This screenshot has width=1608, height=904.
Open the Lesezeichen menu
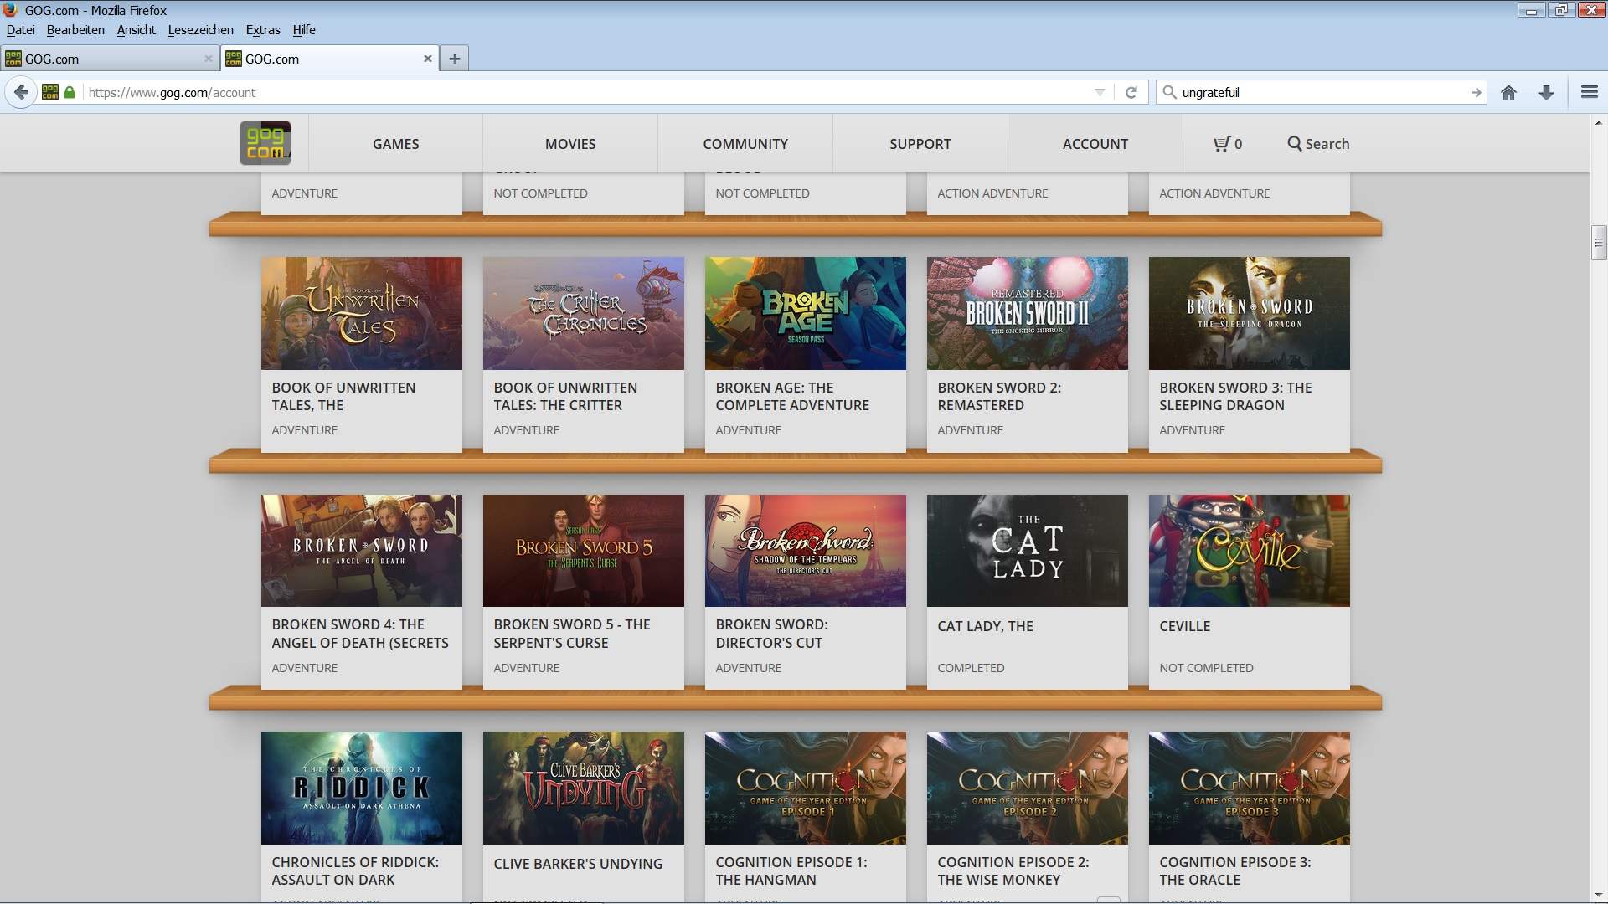(200, 30)
